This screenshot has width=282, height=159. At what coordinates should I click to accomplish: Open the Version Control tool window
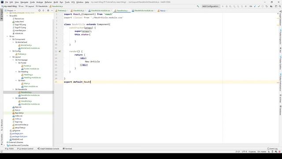click(x=25, y=149)
